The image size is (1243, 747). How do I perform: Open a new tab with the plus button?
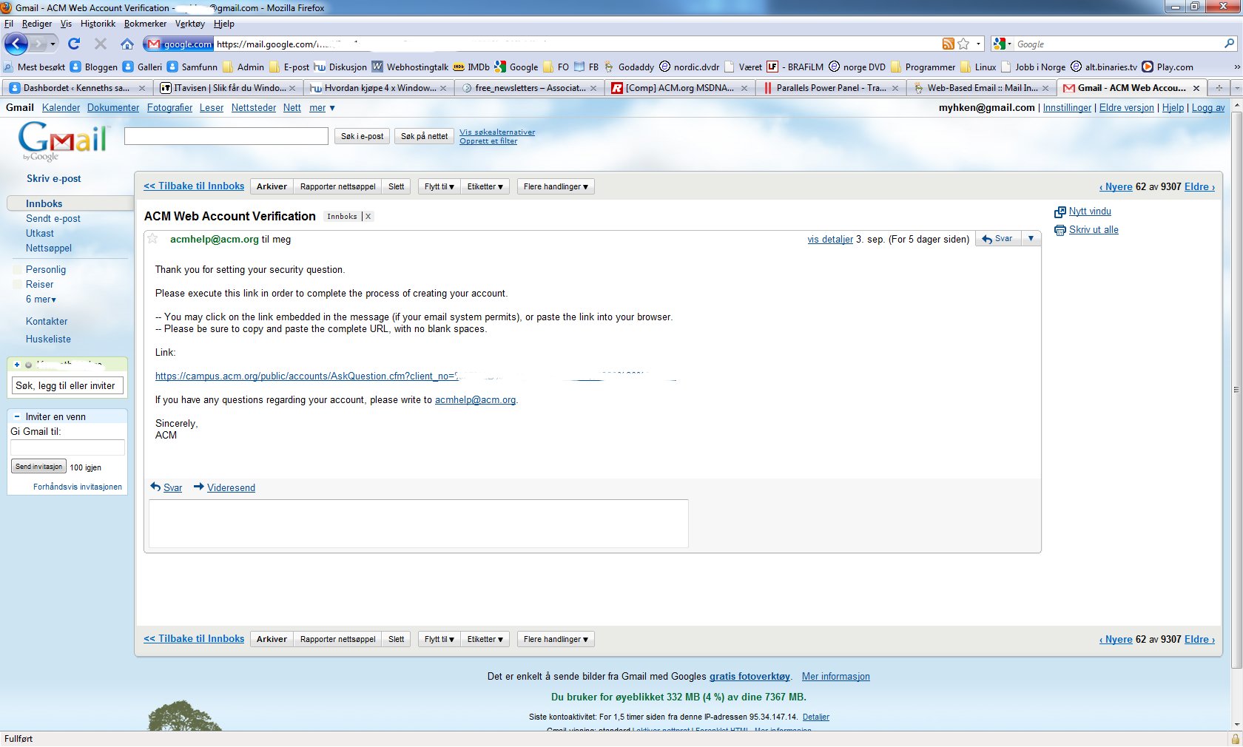tap(1219, 87)
